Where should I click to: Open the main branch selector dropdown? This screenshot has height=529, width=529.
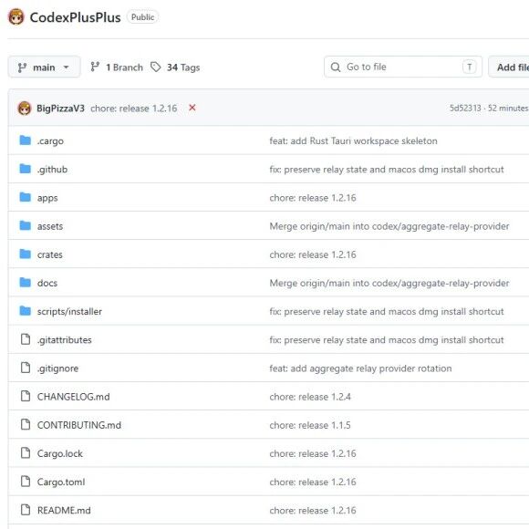pyautogui.click(x=44, y=67)
